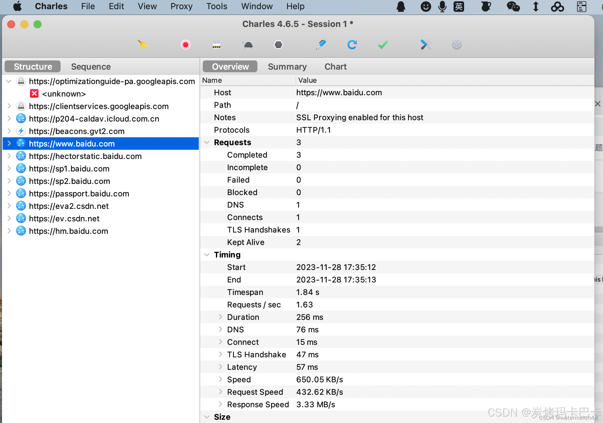Toggle breakpoints with the hexagon icon
603x423 pixels.
pyautogui.click(x=278, y=45)
